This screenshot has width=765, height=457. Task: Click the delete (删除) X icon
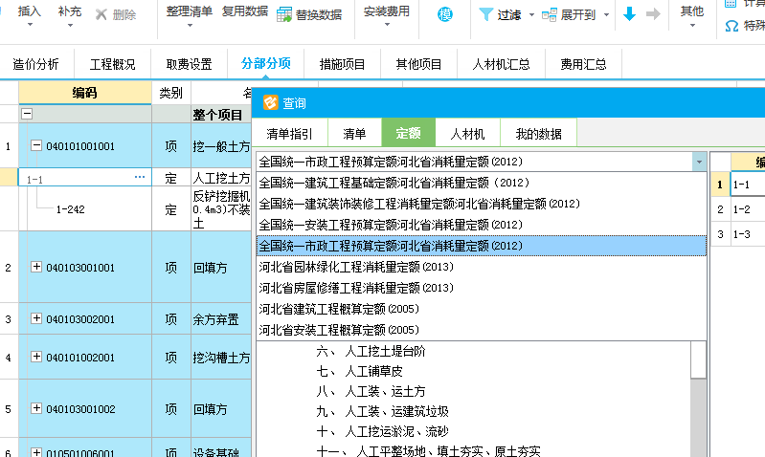[x=101, y=14]
